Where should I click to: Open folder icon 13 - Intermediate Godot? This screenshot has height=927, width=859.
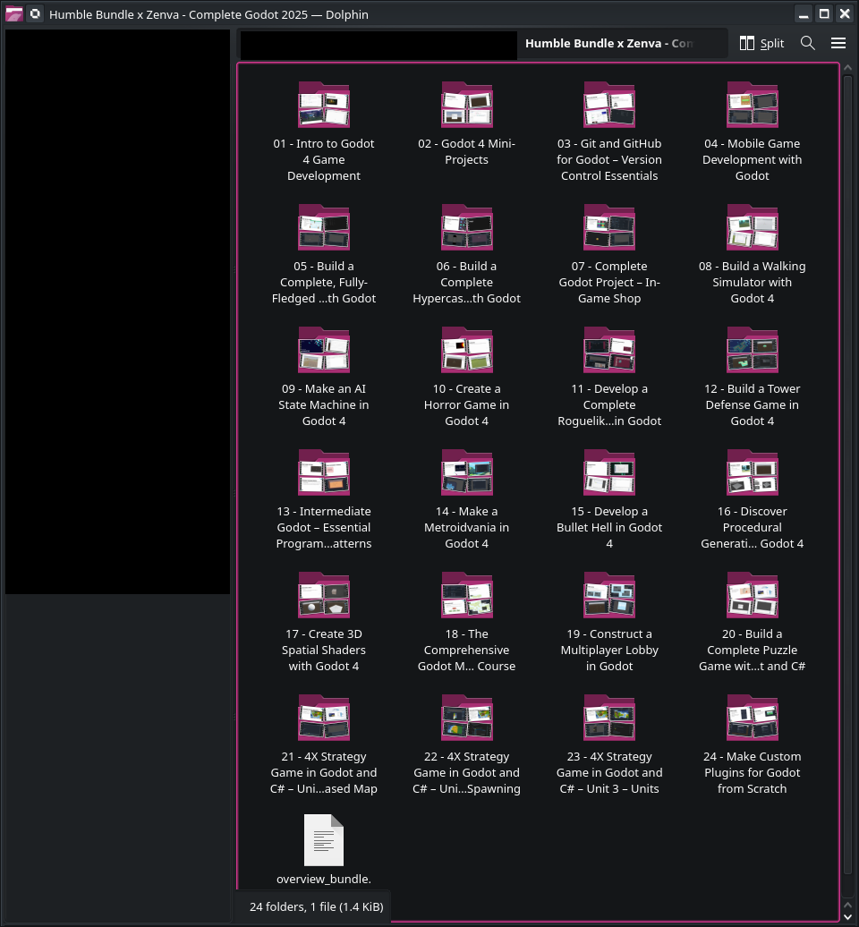(x=323, y=472)
